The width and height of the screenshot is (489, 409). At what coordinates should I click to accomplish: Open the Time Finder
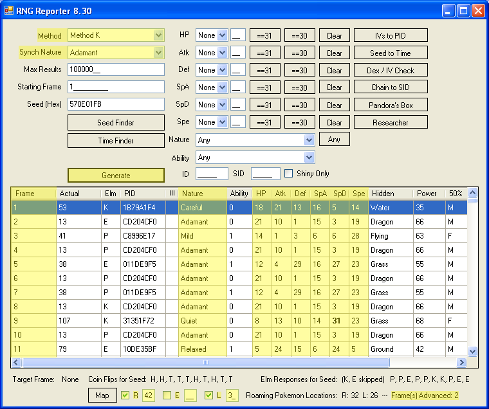tap(116, 140)
